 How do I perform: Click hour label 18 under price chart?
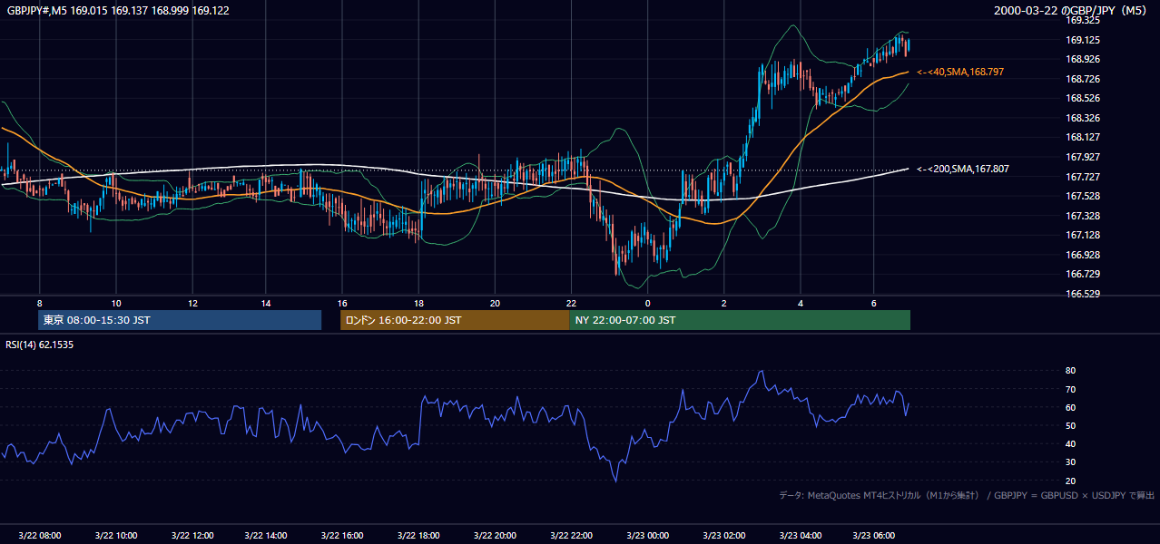point(418,303)
